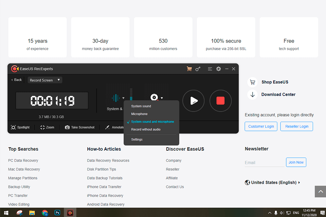
Task: Open RecExperts settings gear icon
Action: click(218, 69)
